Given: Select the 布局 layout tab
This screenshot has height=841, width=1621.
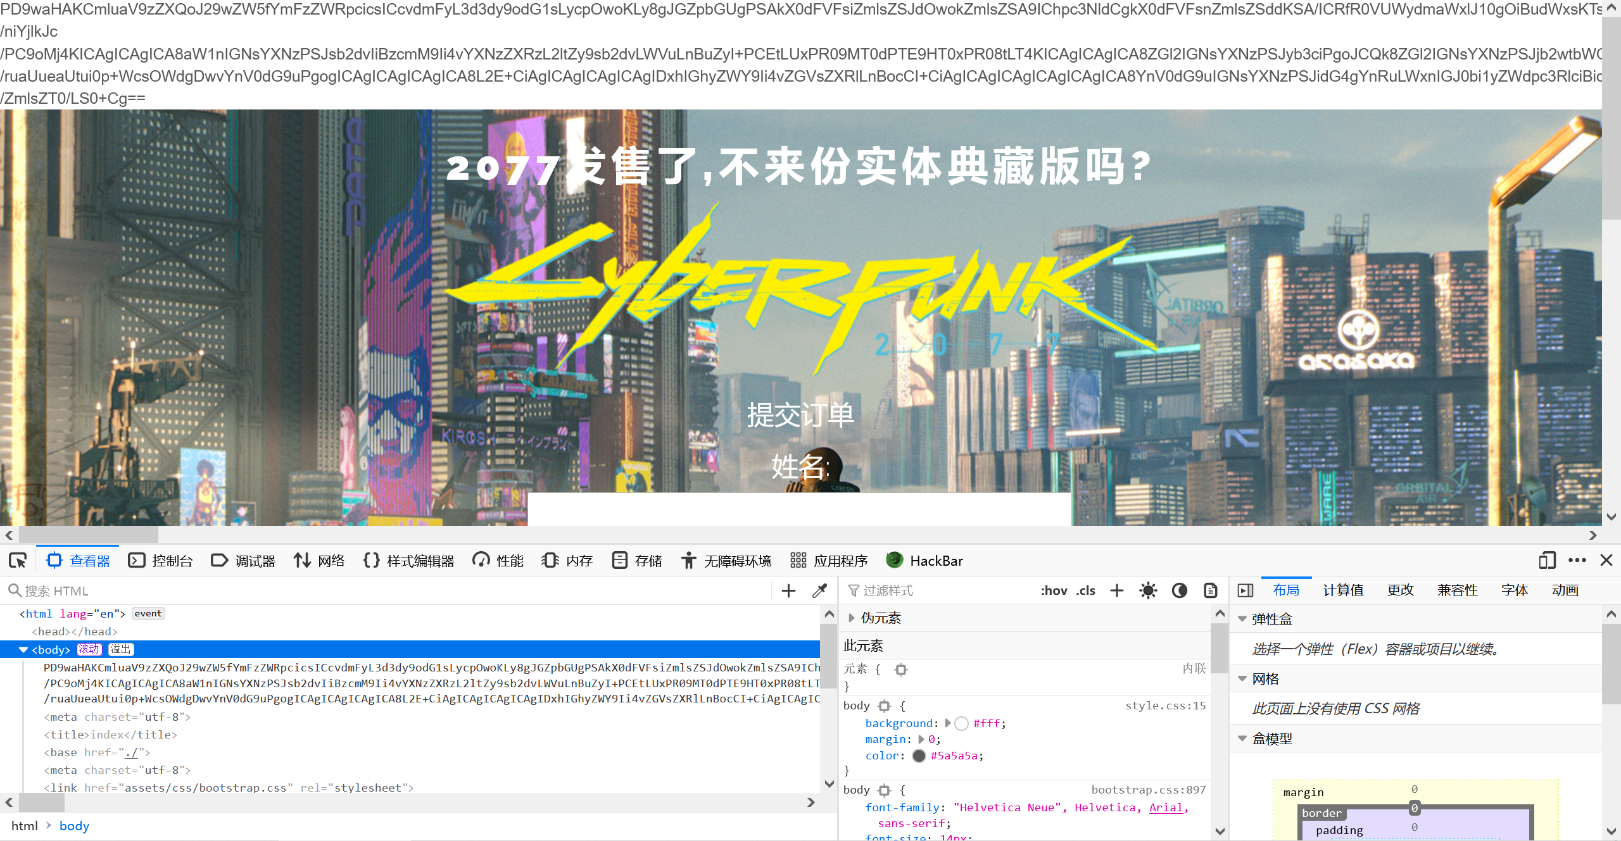Looking at the screenshot, I should coord(1286,590).
